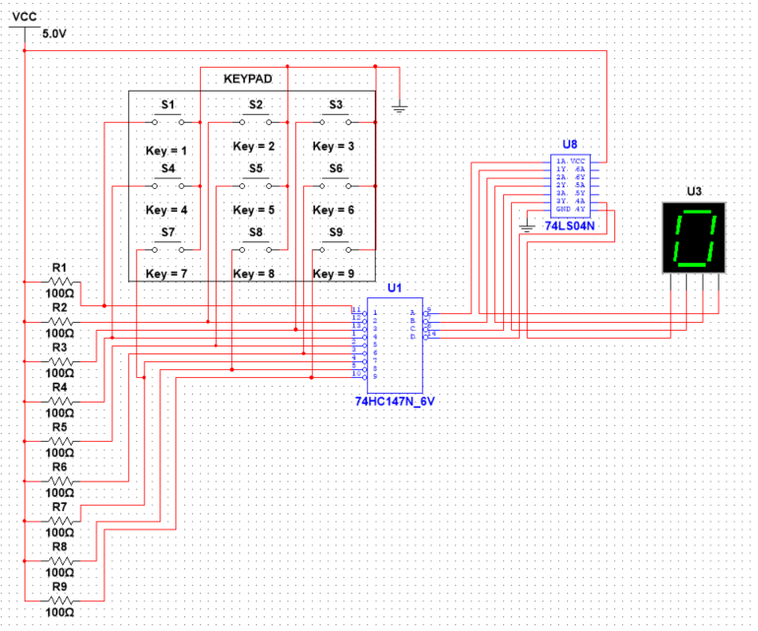
Task: Click the 100Ω value under R9
Action: (60, 612)
